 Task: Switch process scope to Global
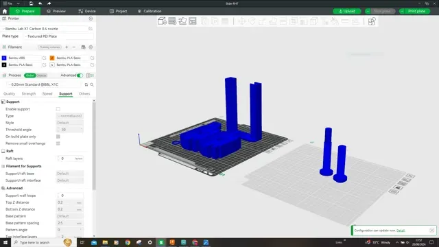click(x=29, y=75)
